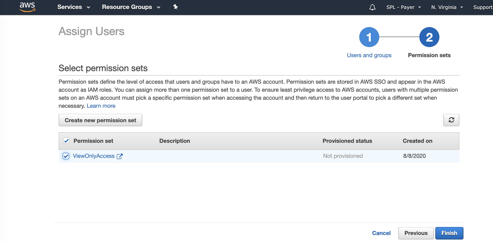The width and height of the screenshot is (493, 241).
Task: Select step 2 circle
Action: pyautogui.click(x=429, y=37)
